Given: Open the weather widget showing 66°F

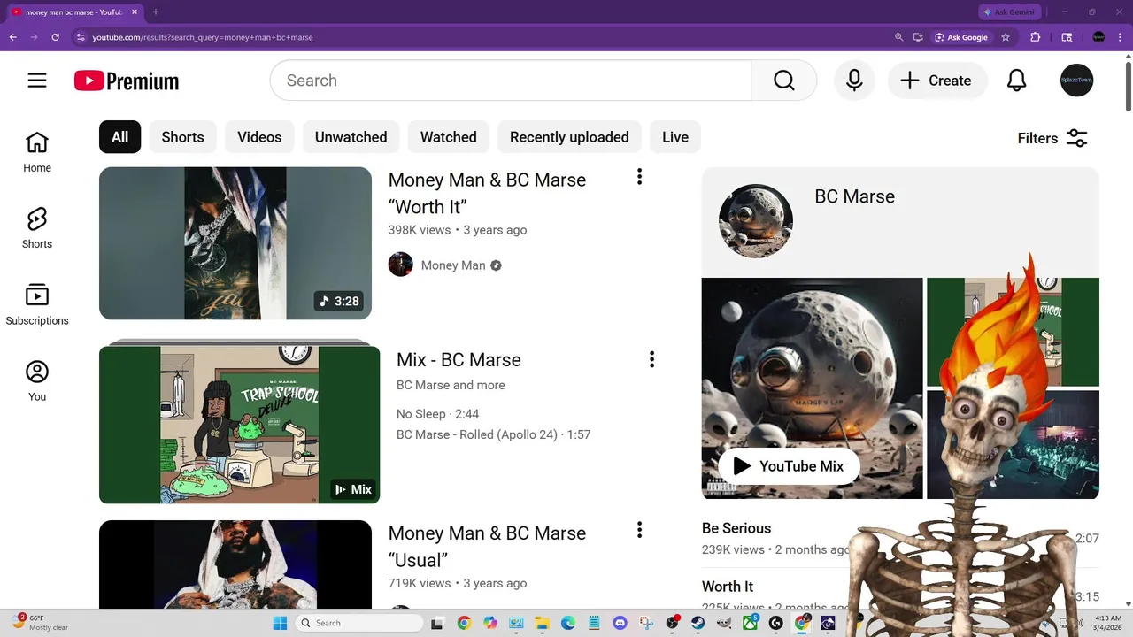Looking at the screenshot, I should click(x=40, y=623).
